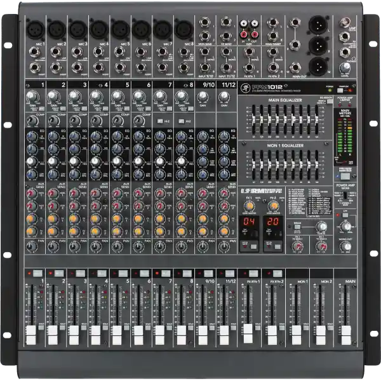The image size is (381, 381).
Task: Grab the MAIN fader cap
Action: [x=346, y=335]
